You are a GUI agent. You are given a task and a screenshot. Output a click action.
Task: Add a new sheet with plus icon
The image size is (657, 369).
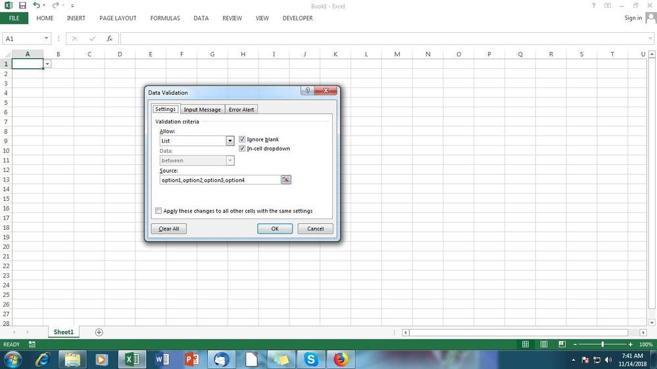pos(99,332)
